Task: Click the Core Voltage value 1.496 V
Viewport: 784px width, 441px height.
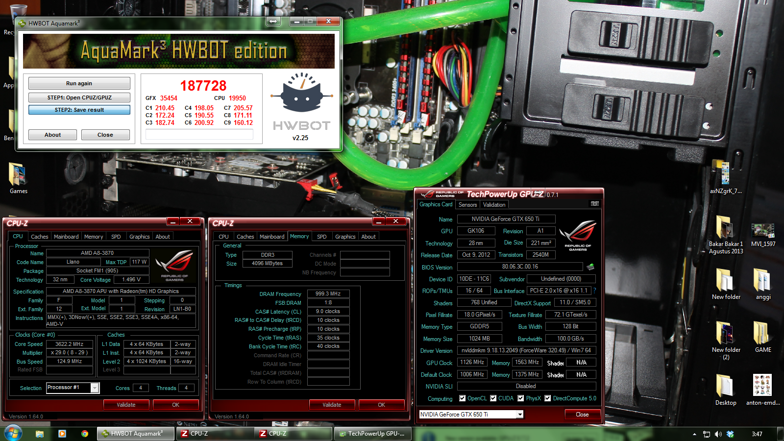Action: point(131,279)
